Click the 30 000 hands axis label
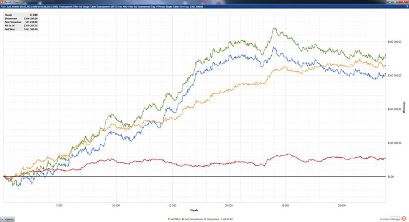409x222 pixels. pyautogui.click(x=342, y=206)
